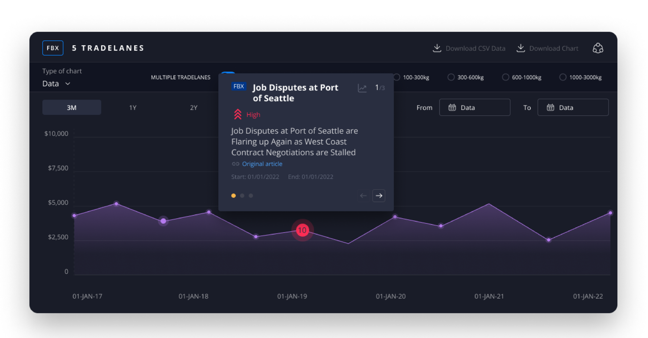The height and width of the screenshot is (338, 648).
Task: Click Download CSV Data text
Action: pyautogui.click(x=475, y=48)
